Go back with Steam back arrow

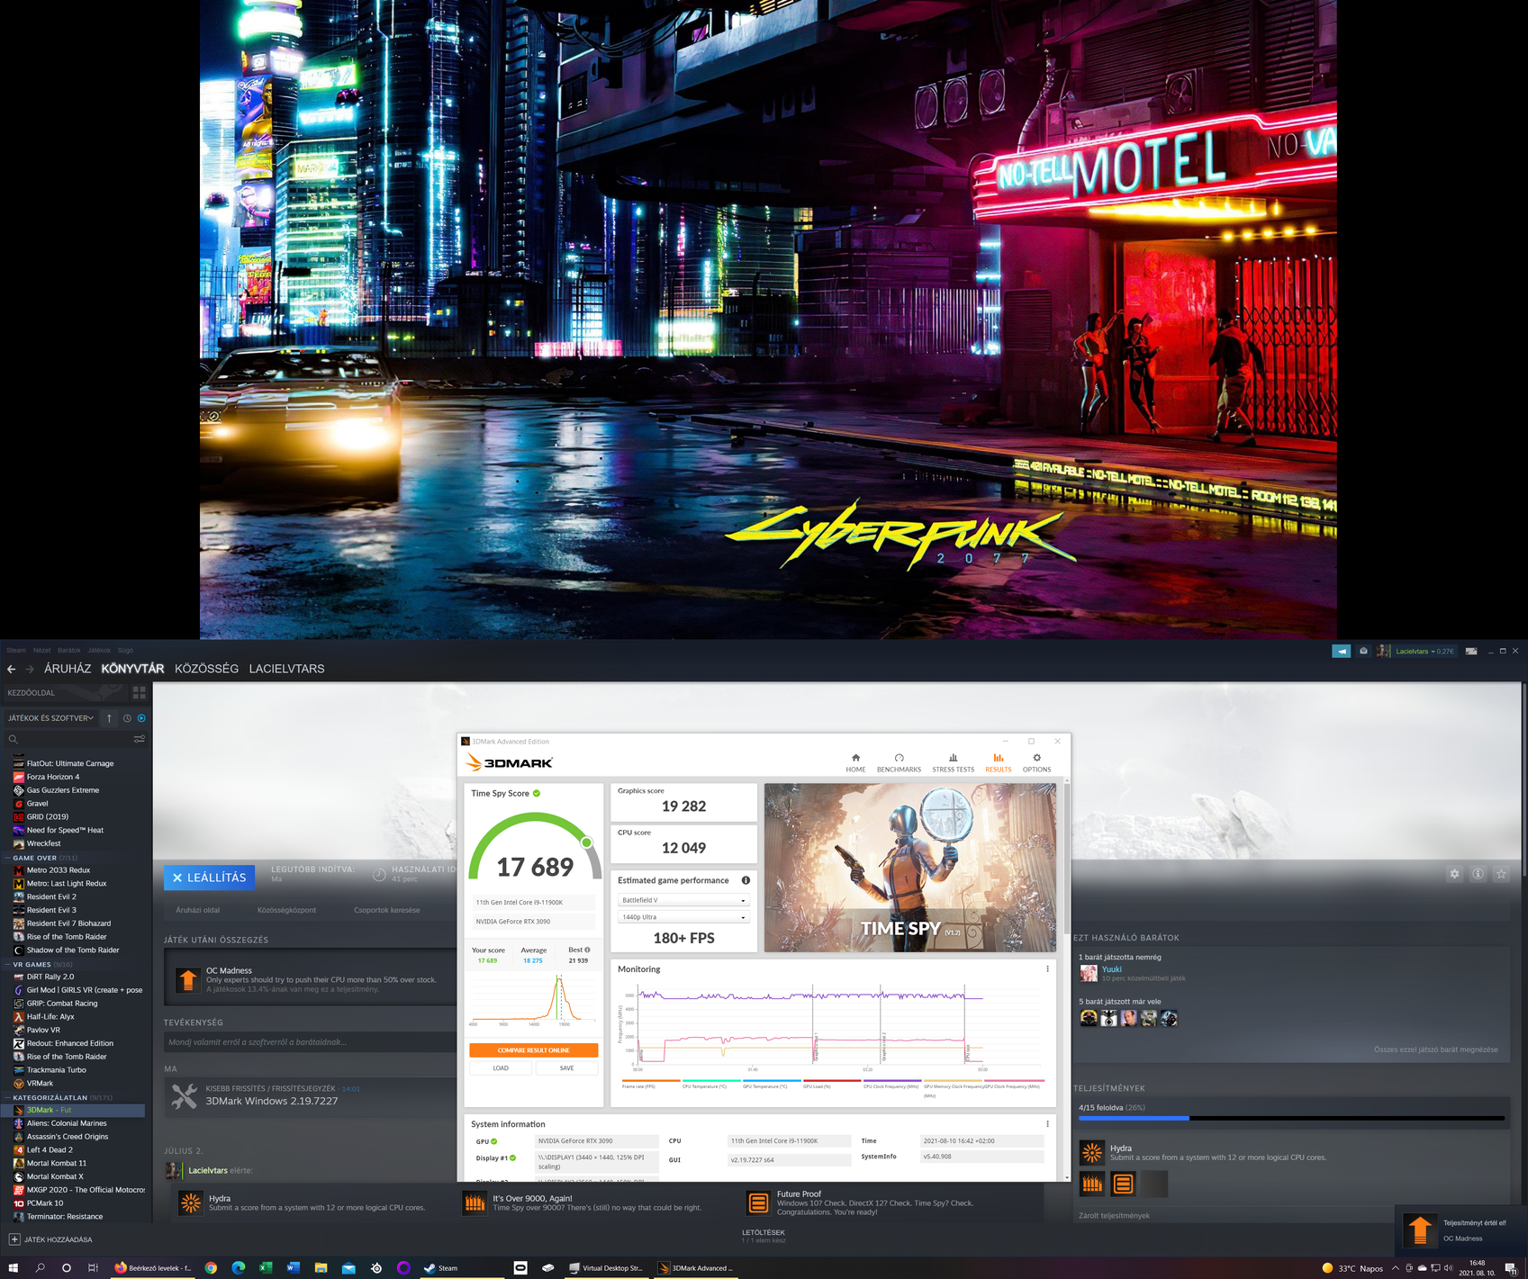(x=11, y=669)
